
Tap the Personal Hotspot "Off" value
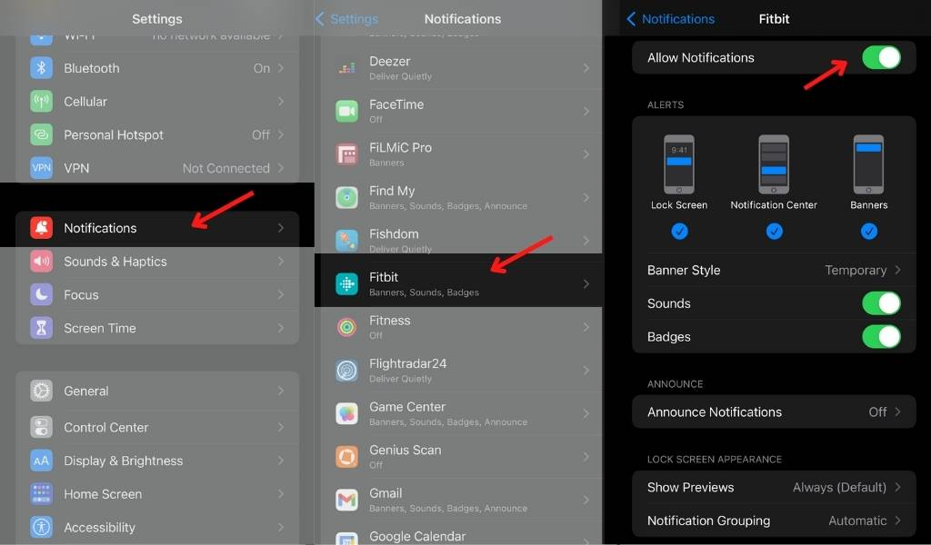click(261, 134)
